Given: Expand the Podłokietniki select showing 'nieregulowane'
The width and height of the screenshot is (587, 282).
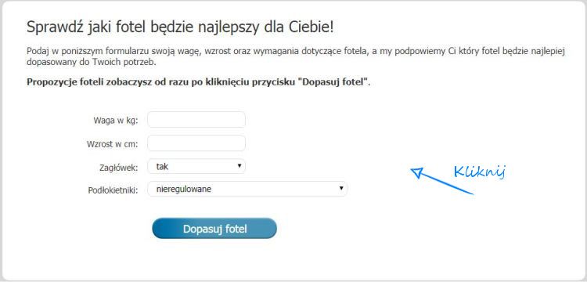Looking at the screenshot, I should (x=247, y=189).
